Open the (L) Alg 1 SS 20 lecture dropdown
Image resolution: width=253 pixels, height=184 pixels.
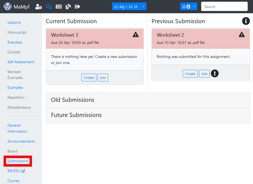129,7
